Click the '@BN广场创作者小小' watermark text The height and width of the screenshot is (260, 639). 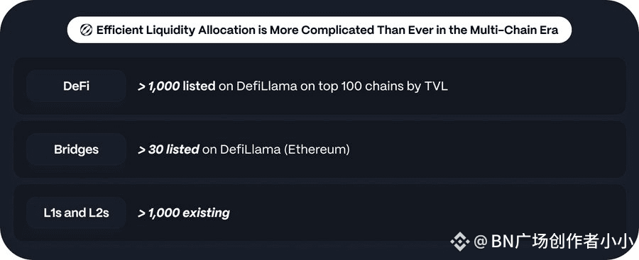point(553,242)
